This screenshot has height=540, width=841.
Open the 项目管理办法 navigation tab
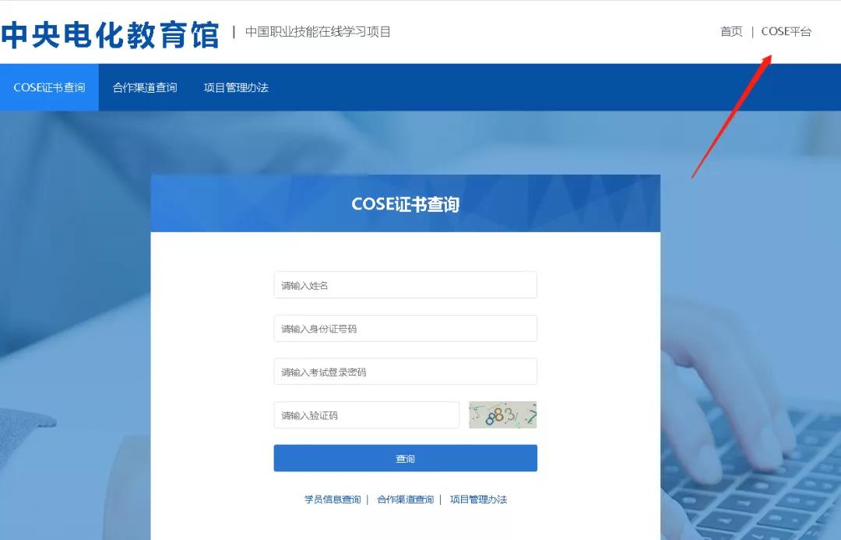pyautogui.click(x=236, y=87)
